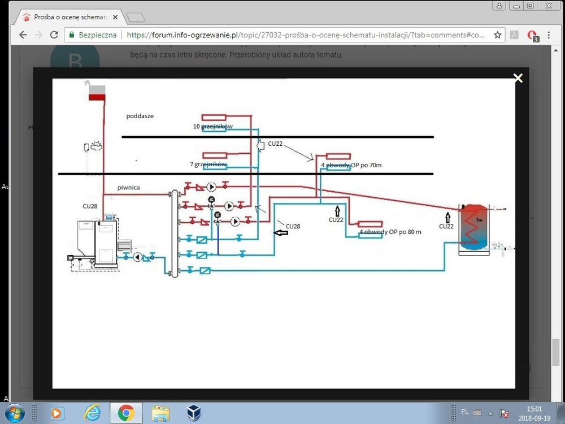
Task: Show hidden system tray icons
Action: 490,413
